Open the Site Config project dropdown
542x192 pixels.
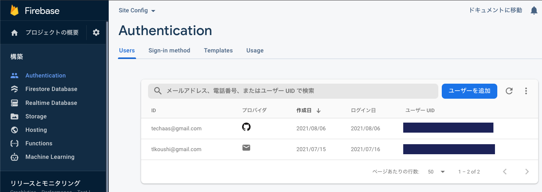tap(137, 11)
